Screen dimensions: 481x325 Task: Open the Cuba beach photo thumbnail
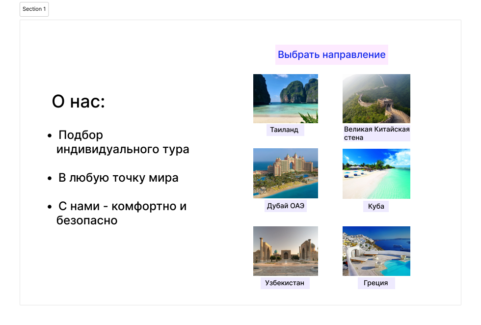click(x=376, y=174)
